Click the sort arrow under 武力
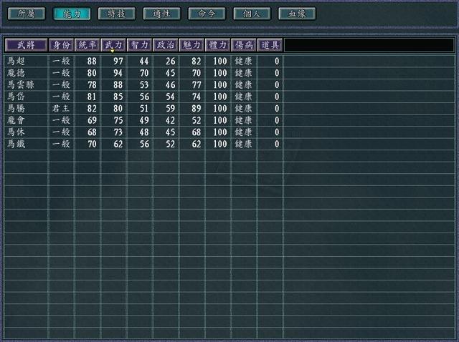 113,51
